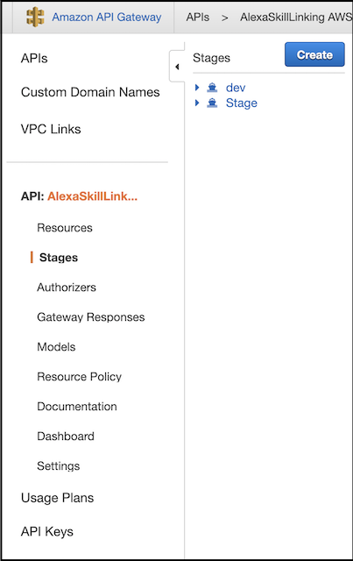Expand the dev stage tree
This screenshot has width=353, height=561.
pyautogui.click(x=197, y=88)
